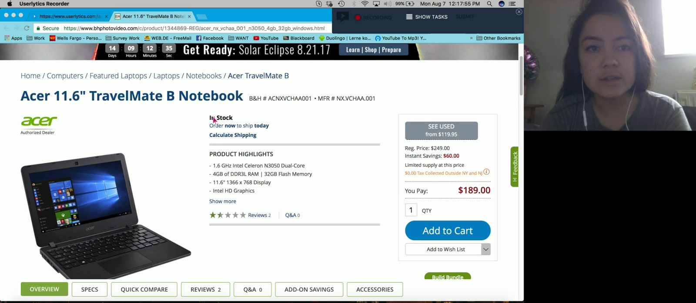The width and height of the screenshot is (696, 303).
Task: Switch to the userlytics.com browser tab
Action: point(70,16)
